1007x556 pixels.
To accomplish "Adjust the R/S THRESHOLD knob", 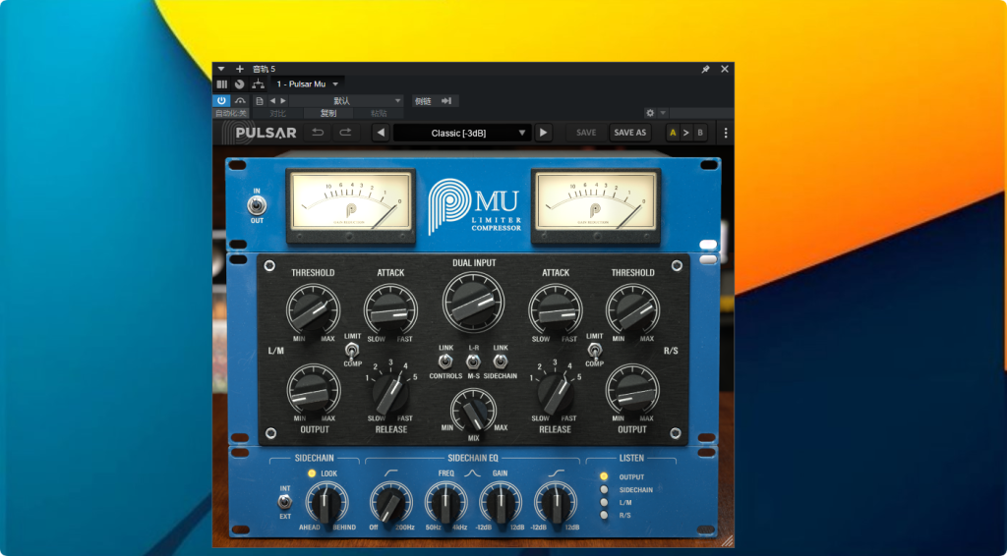I will pos(632,311).
